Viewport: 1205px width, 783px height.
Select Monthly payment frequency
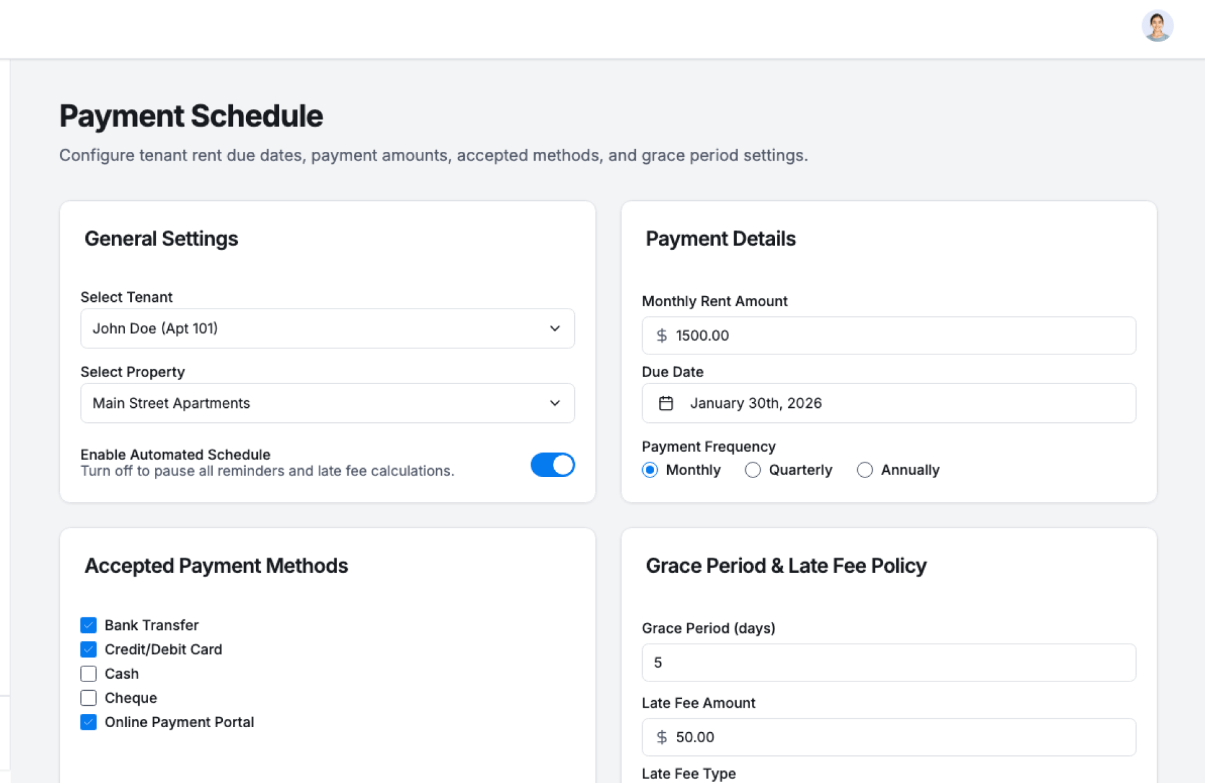click(650, 470)
